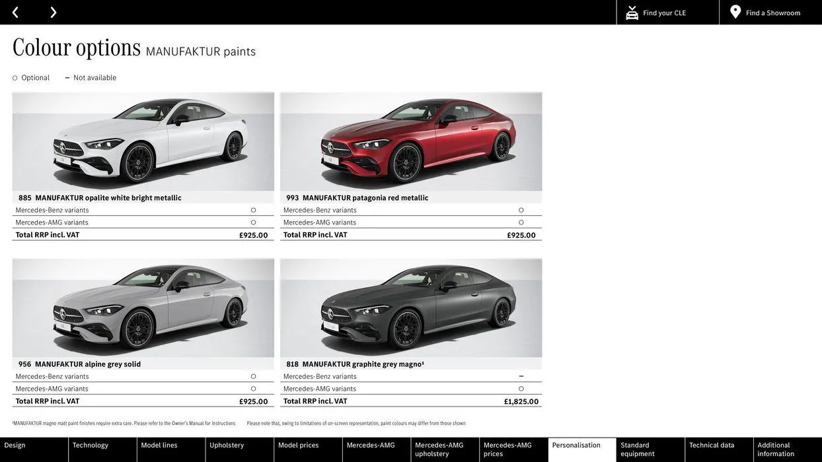822x462 pixels.
Task: Click Find a Showroom link
Action: pyautogui.click(x=773, y=13)
